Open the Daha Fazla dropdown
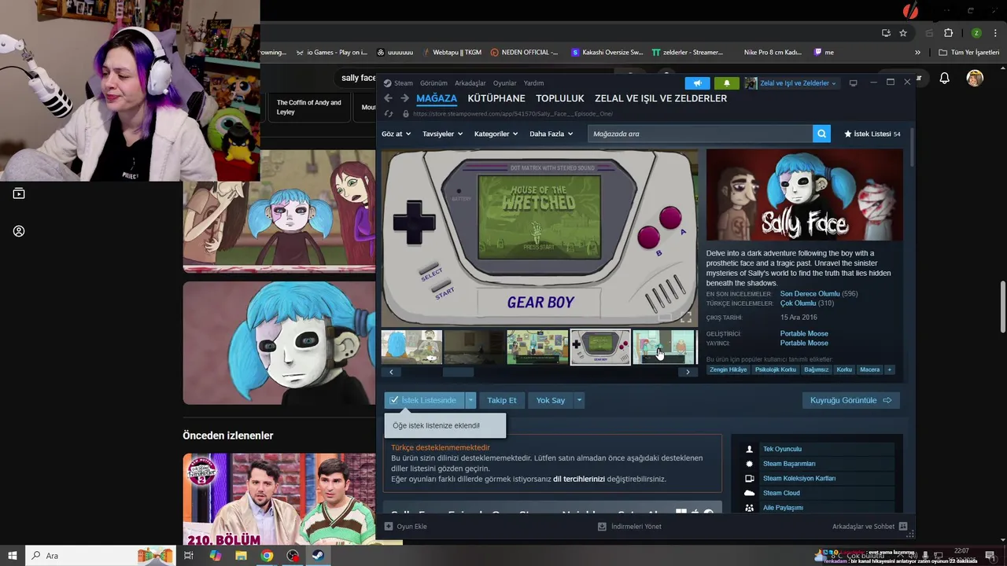Viewport: 1007px width, 566px height. [551, 134]
